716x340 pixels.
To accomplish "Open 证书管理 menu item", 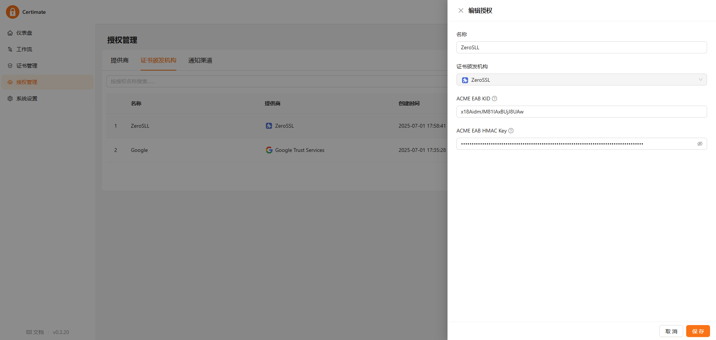I will (x=48, y=66).
